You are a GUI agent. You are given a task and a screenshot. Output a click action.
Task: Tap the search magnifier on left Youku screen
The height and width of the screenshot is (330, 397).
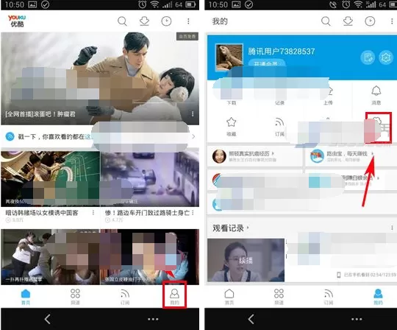pos(122,21)
